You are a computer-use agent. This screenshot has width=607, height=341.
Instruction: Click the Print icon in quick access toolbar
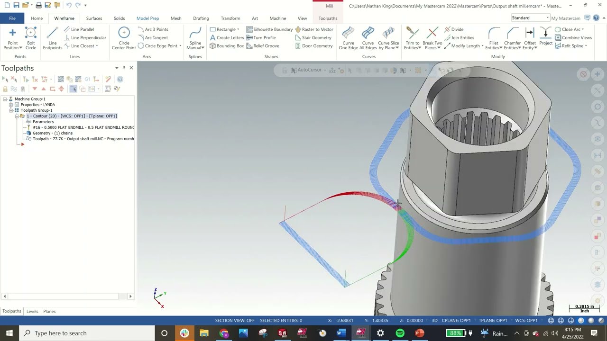39,5
